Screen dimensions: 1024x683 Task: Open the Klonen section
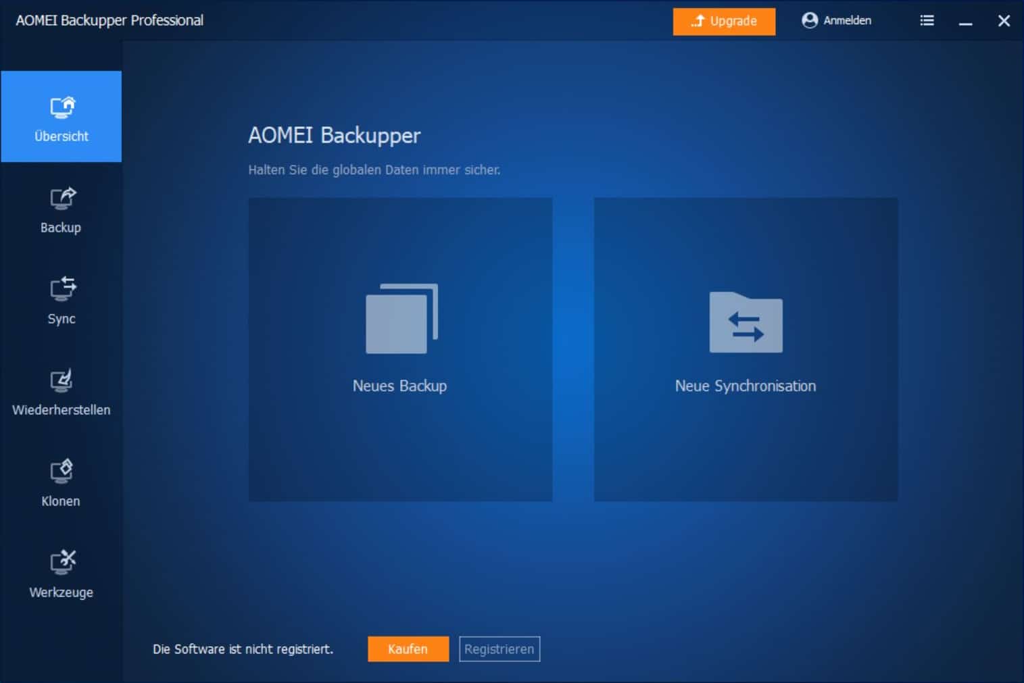coord(61,482)
